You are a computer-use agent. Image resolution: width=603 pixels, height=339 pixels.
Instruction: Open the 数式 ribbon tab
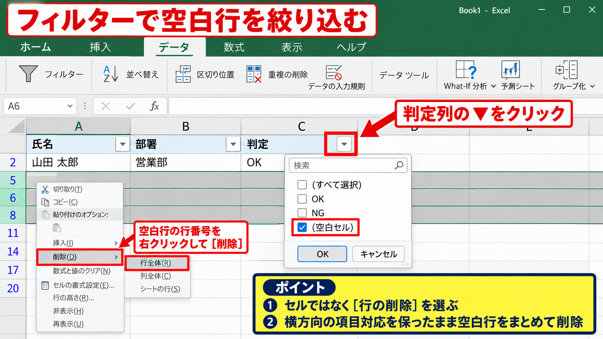tap(234, 47)
